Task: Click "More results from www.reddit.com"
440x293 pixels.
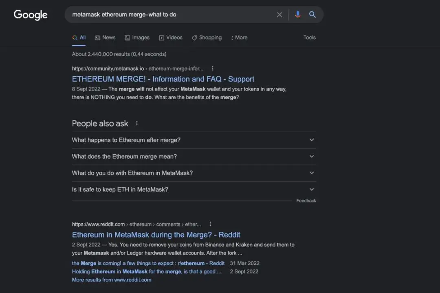Action: pyautogui.click(x=111, y=280)
